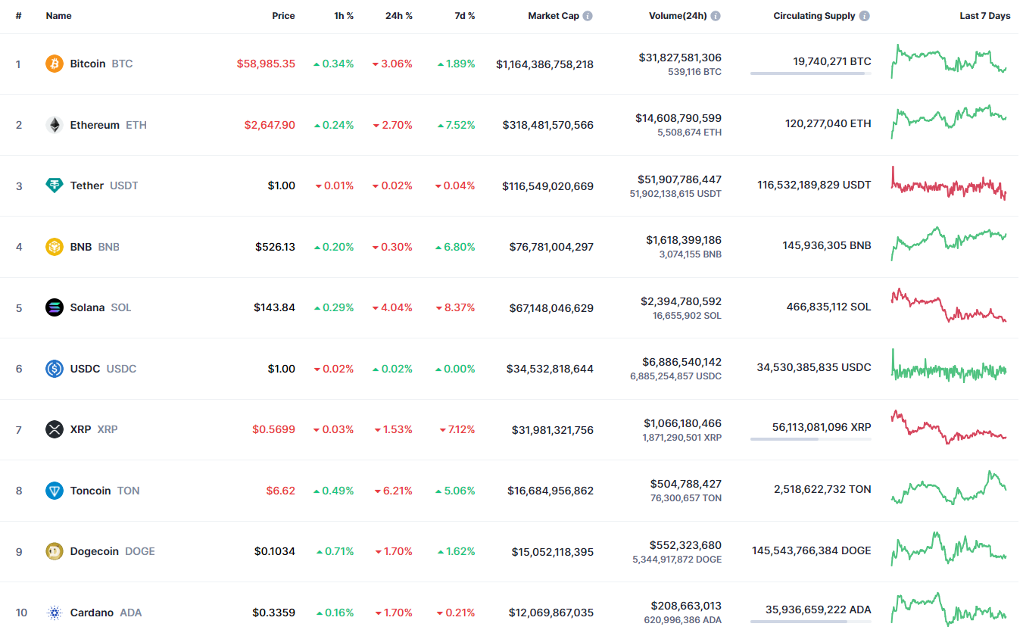Open the Cardano ADA link
The width and height of the screenshot is (1023, 633).
pyautogui.click(x=106, y=613)
